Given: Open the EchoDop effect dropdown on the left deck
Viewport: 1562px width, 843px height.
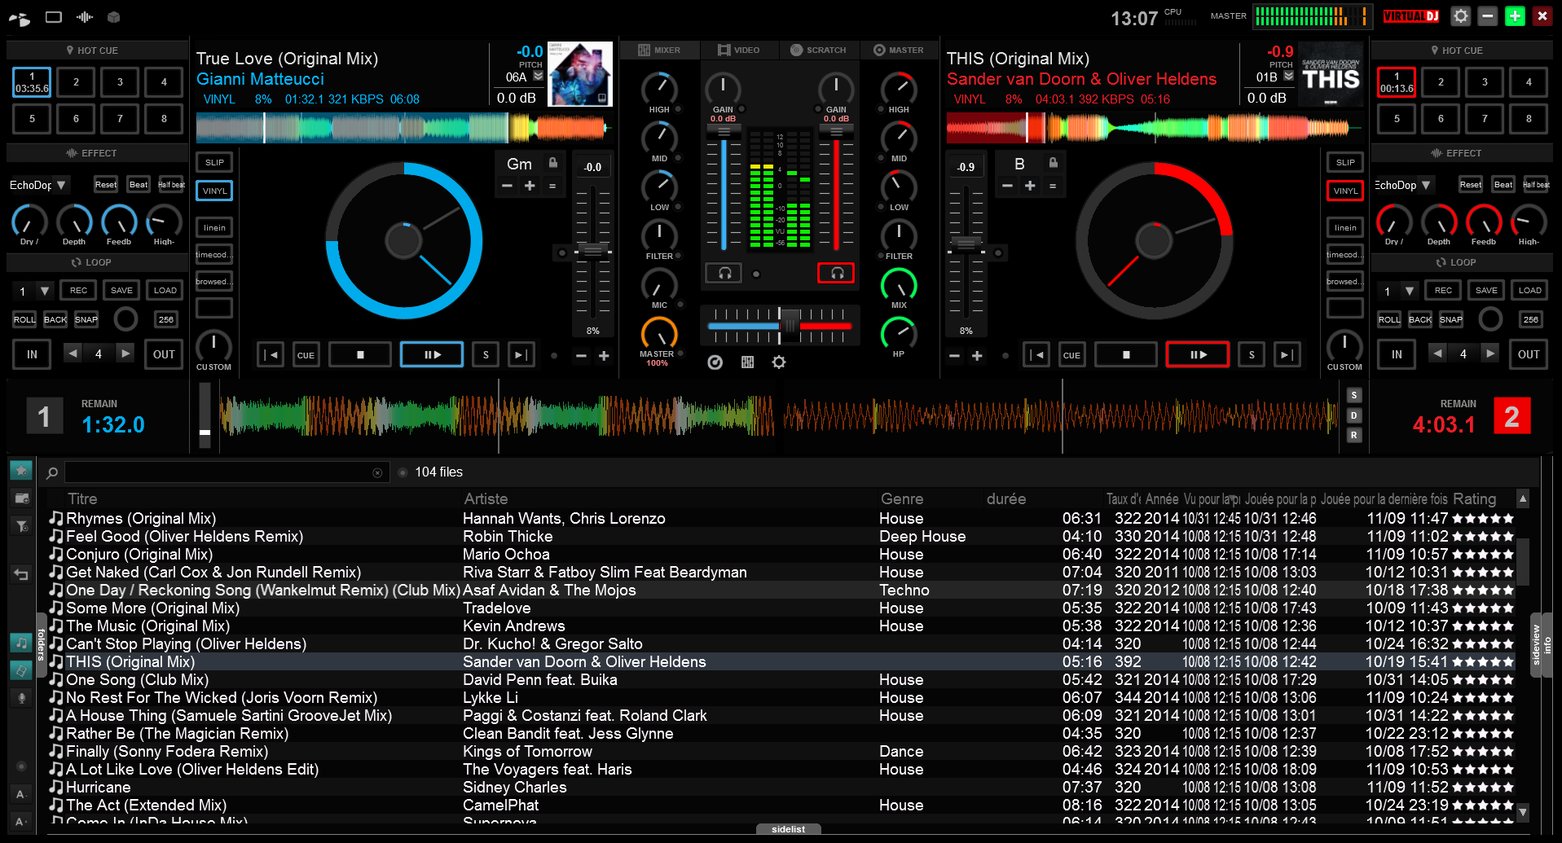Looking at the screenshot, I should (61, 185).
